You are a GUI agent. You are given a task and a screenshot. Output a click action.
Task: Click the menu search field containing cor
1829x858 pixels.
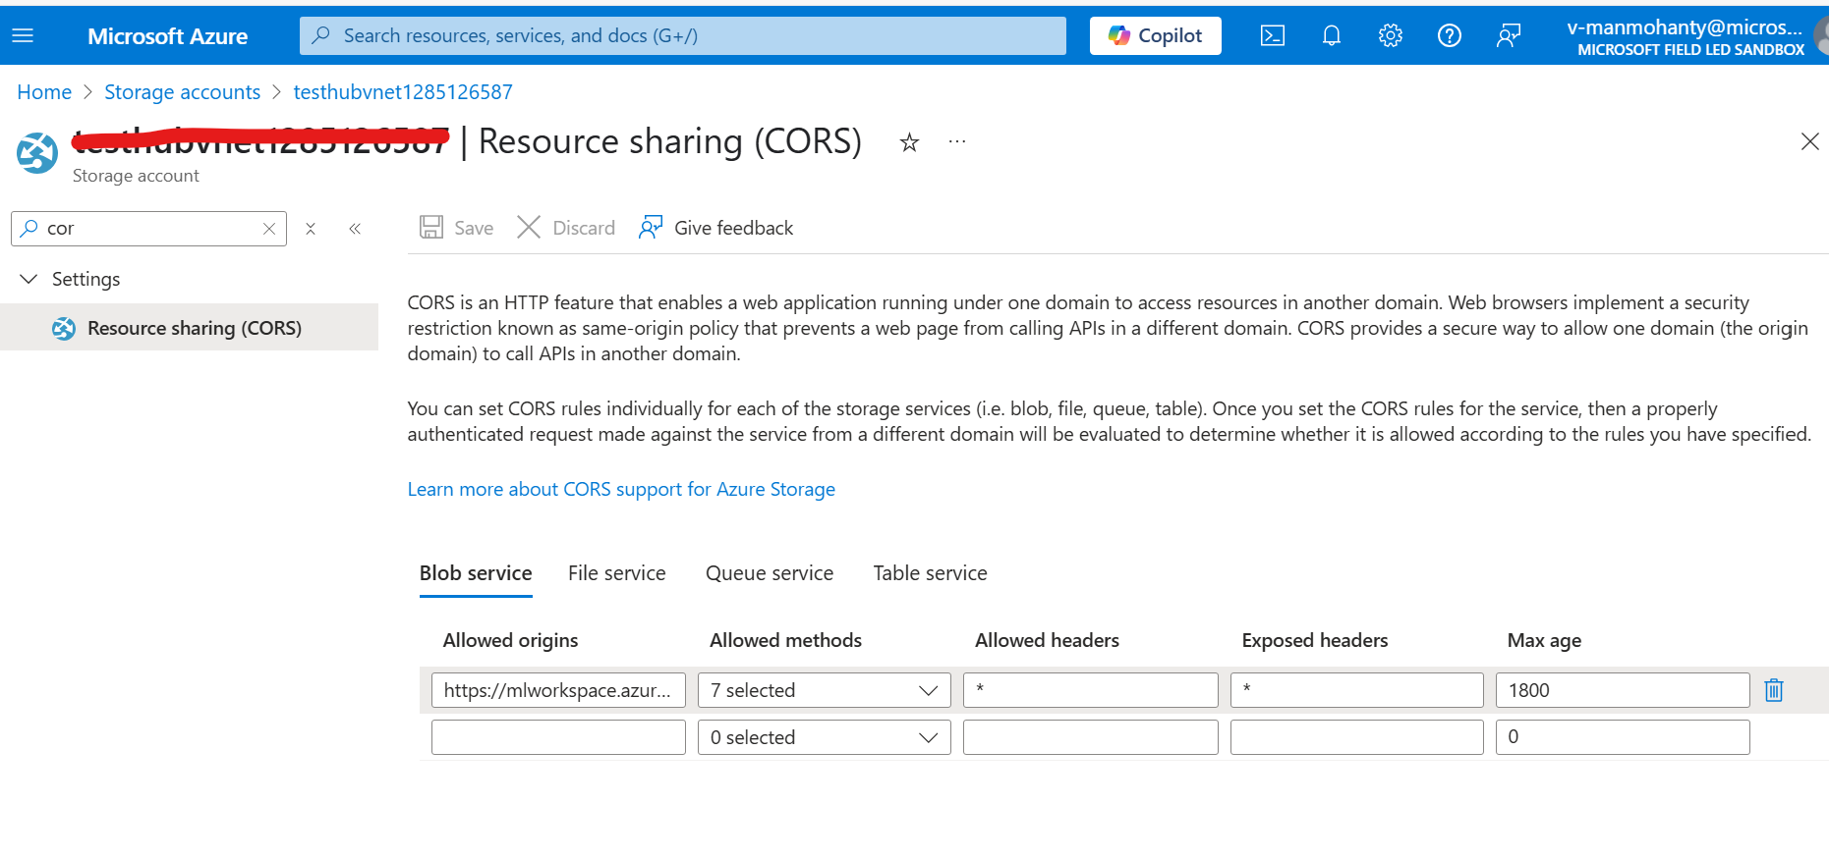click(x=148, y=229)
